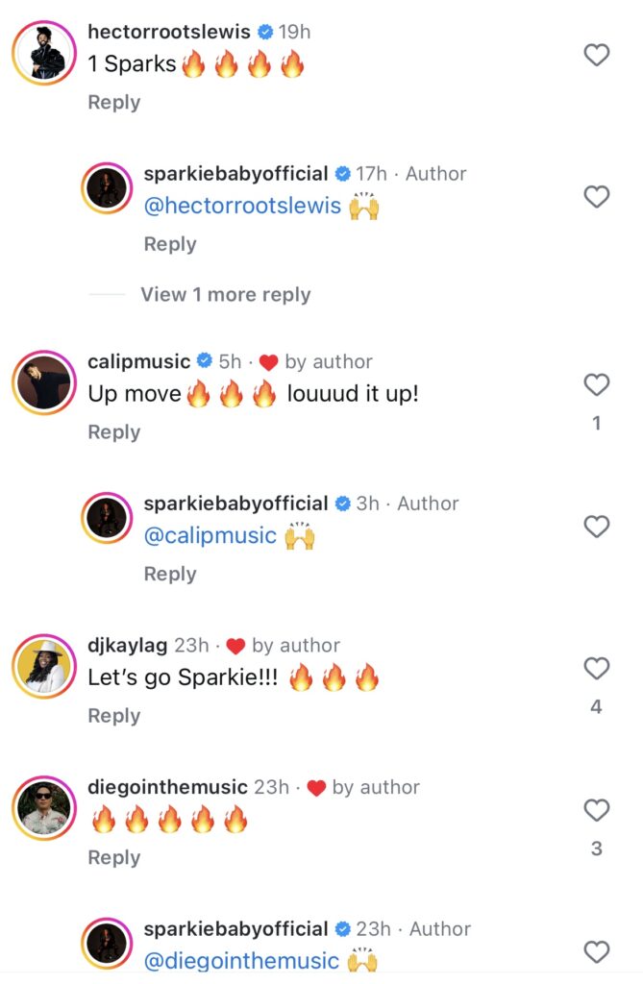Tap heart on sparkiebabyofficial's reply to calipmusic
This screenshot has width=643, height=984.
[597, 527]
